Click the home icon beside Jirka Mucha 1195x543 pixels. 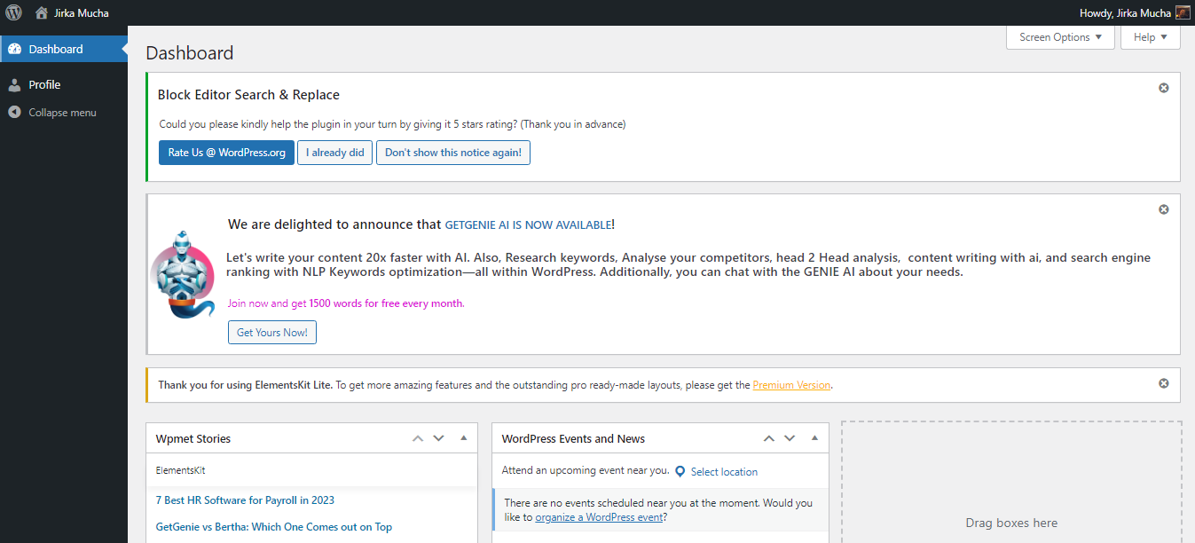pyautogui.click(x=41, y=12)
